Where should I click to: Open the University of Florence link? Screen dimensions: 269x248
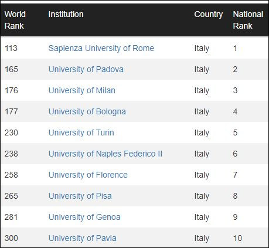click(x=88, y=175)
